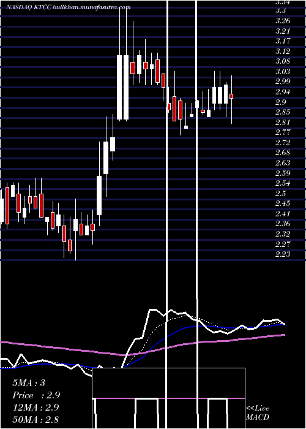Image resolution: width=306 pixels, height=429 pixels.
Task: Click the 2.85 price axis label
Action: click(x=283, y=112)
